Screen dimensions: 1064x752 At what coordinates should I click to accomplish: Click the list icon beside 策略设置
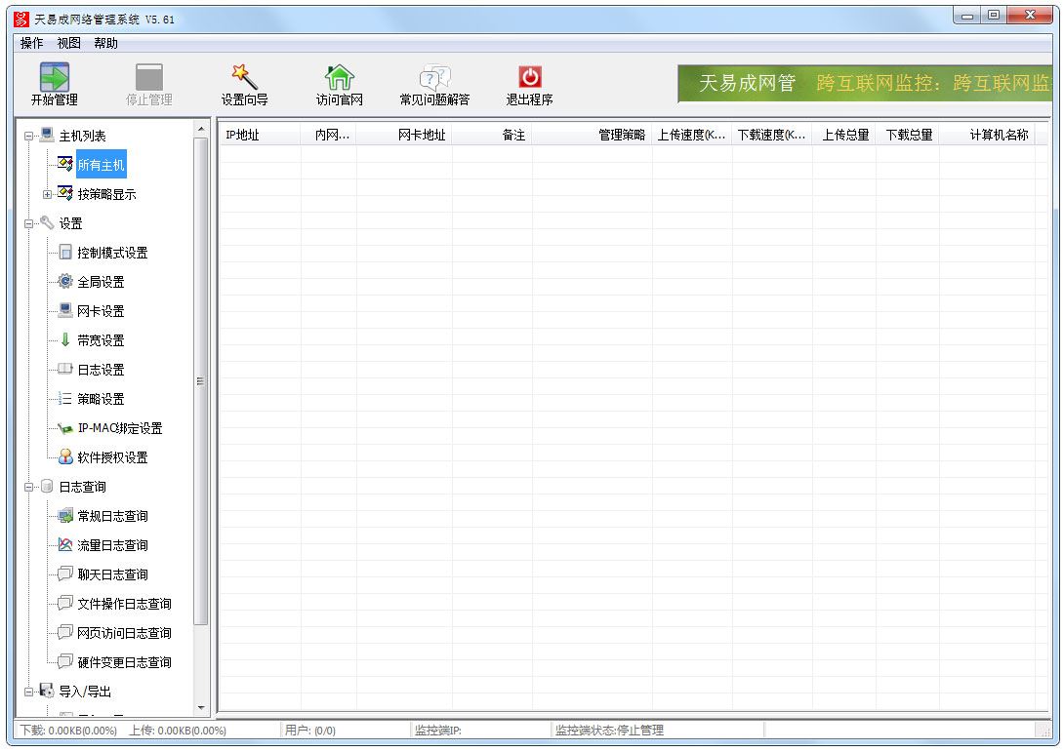(65, 398)
